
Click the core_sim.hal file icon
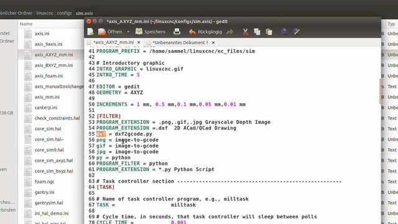(28, 129)
